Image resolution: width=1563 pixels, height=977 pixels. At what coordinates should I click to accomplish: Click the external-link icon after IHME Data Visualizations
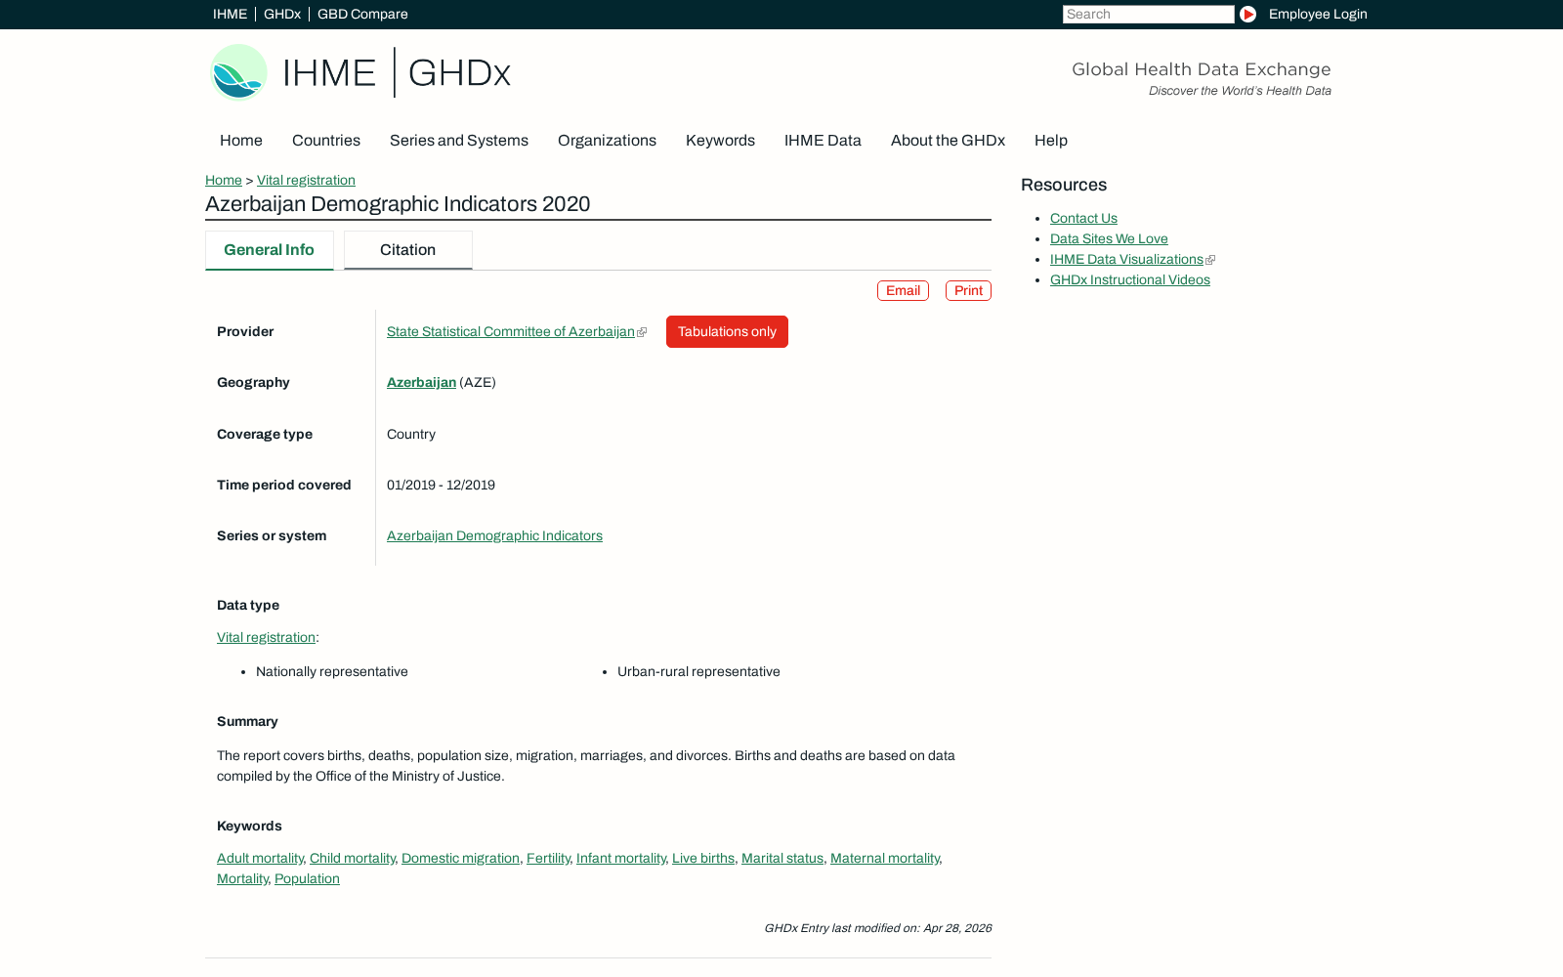click(1210, 260)
